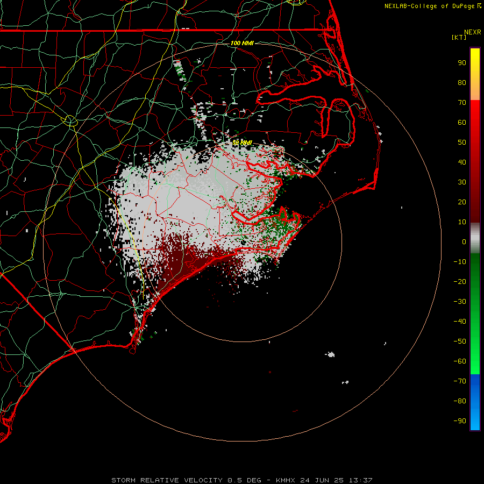Click the -80 value on the velocity scale
Viewport: 484px width, 484px height.
[x=460, y=401]
